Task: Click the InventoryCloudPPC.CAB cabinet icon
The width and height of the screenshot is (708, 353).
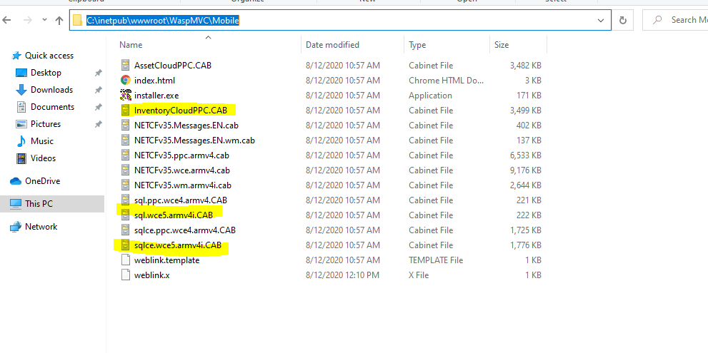Action: (126, 111)
